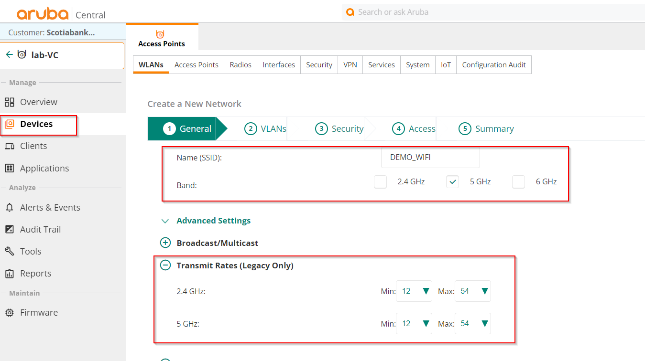Go to wizard step 3 Security
Viewport: 645px width, 361px height.
point(339,129)
